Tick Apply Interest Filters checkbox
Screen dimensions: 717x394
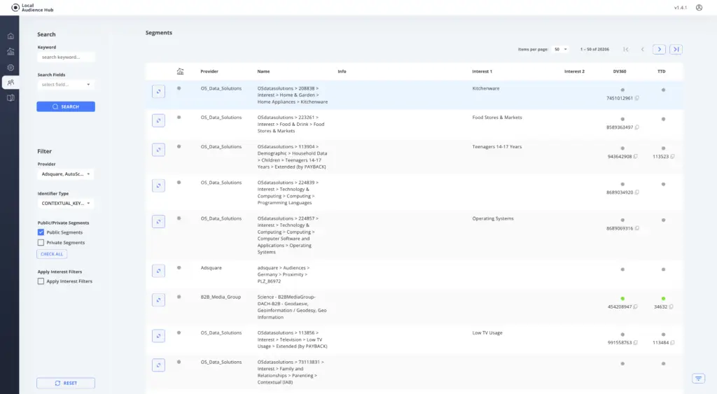[x=41, y=281]
